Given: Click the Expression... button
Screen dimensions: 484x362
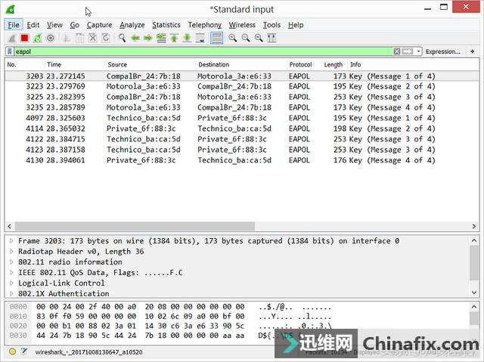Looking at the screenshot, I should click(442, 51).
